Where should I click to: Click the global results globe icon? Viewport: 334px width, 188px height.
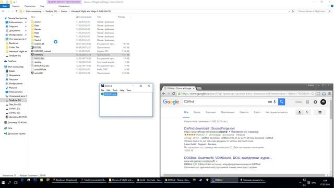coord(307,112)
